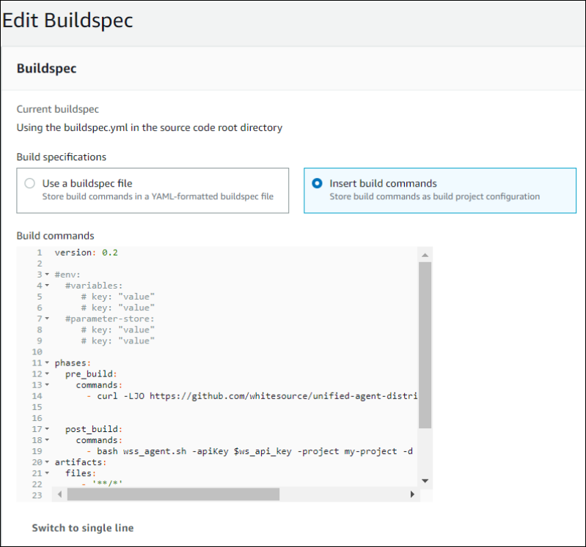Screen dimensions: 586x547
Task: Fold the phases section at line 11
Action: point(47,363)
